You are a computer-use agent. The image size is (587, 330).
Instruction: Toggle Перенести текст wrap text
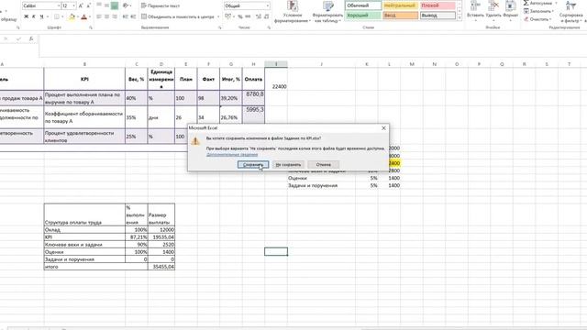coord(161,5)
